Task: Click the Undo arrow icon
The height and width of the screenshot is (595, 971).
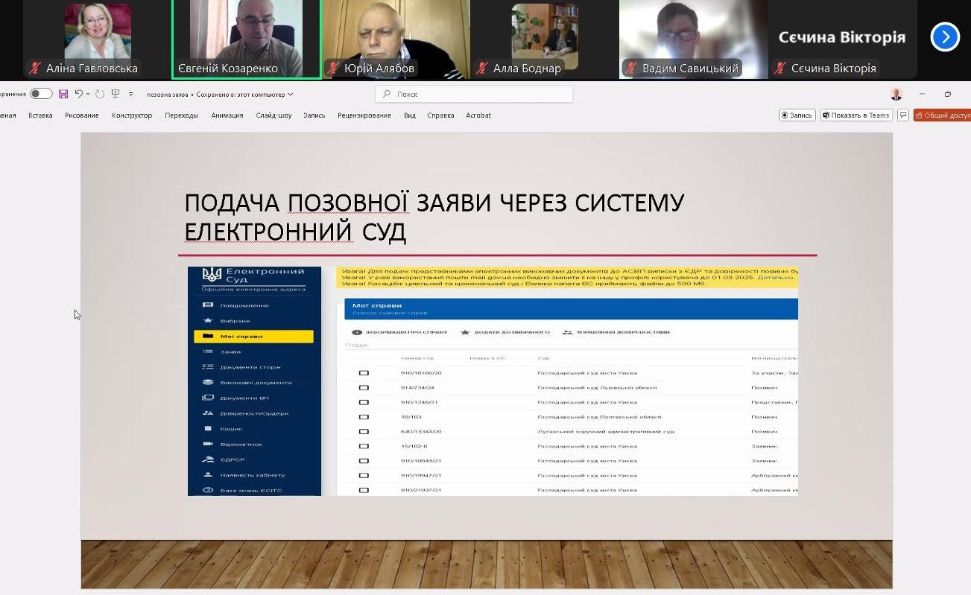Action: 78,94
